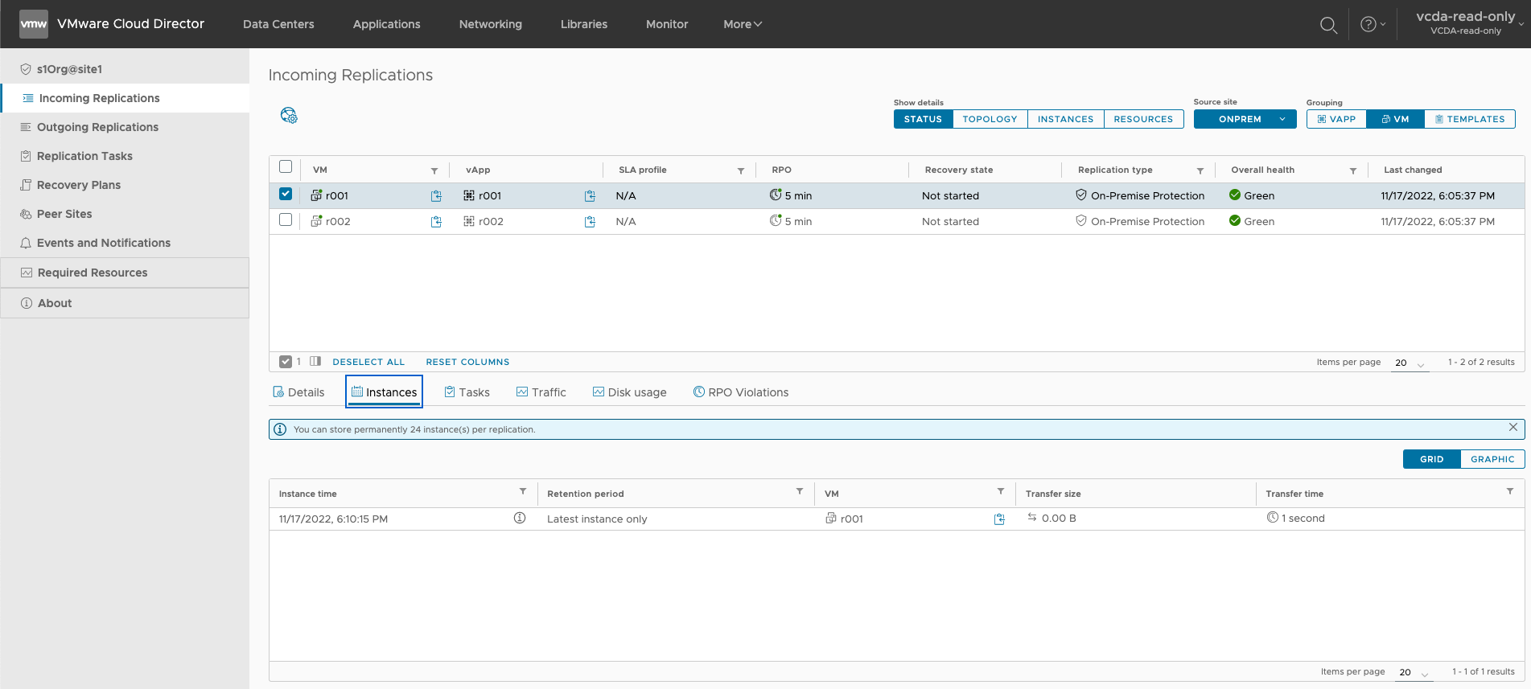Click the r001 VM open-details icon
The width and height of the screenshot is (1531, 689).
(436, 196)
